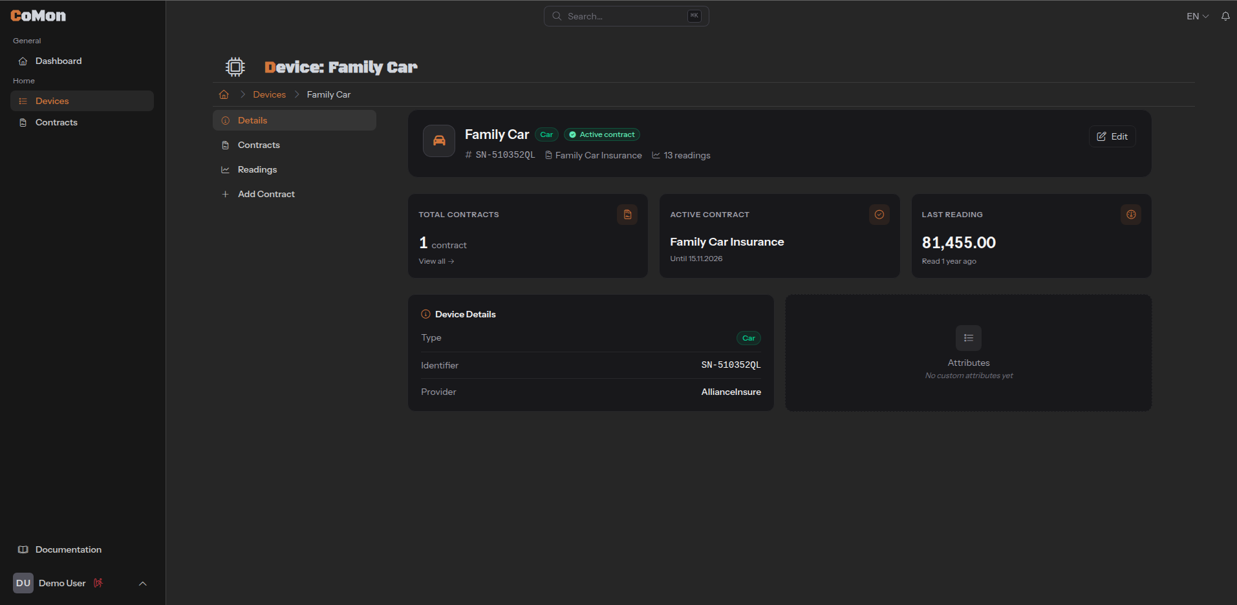Switch to the Readings tab
The width and height of the screenshot is (1237, 605).
294,169
